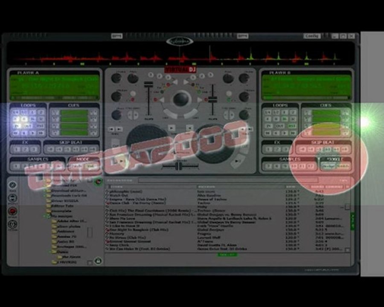Screen dimensions: 384x307
Task: Set Player A loop length to 8 beats
Action: click(x=24, y=119)
